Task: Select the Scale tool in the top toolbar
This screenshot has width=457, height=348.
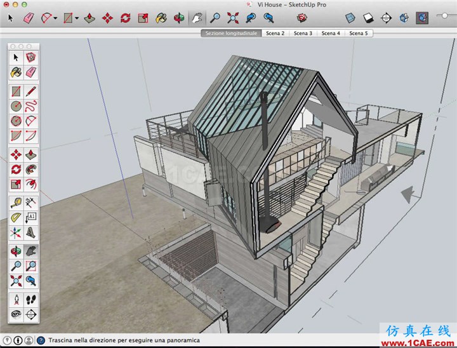Action: click(x=143, y=18)
